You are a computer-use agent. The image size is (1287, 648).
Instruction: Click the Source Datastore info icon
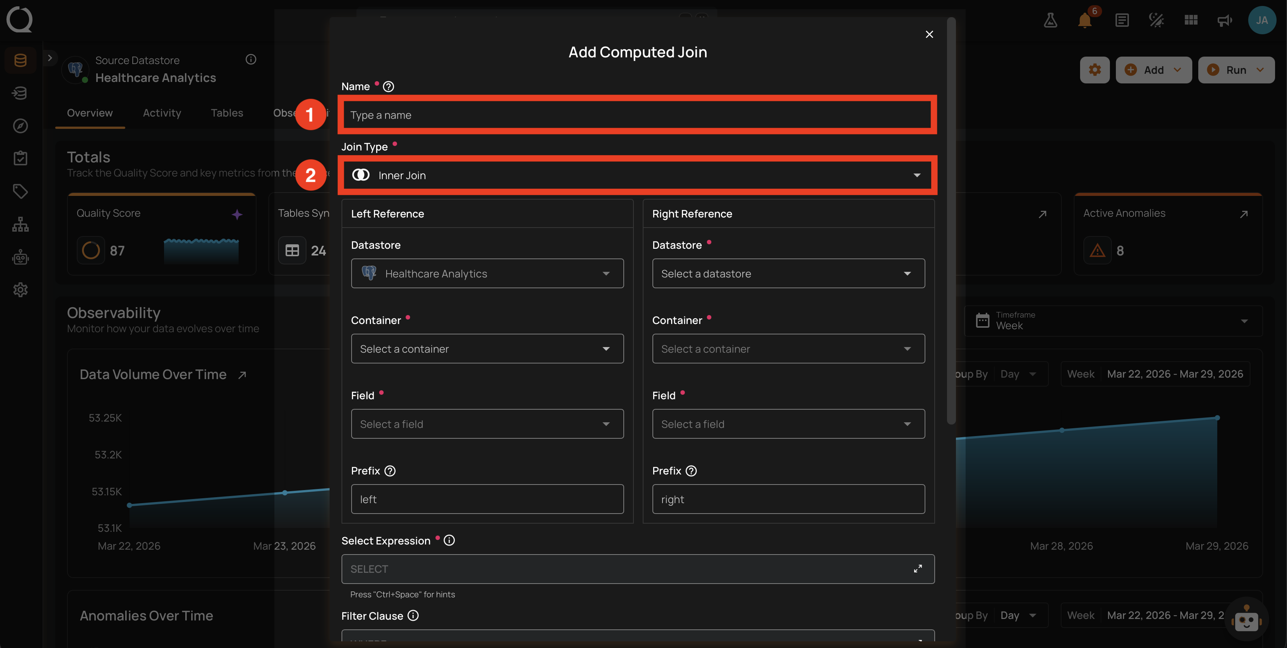(x=251, y=60)
